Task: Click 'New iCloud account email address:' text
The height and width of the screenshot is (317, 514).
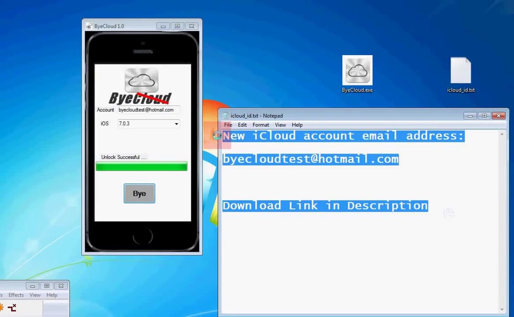Action: (343, 136)
